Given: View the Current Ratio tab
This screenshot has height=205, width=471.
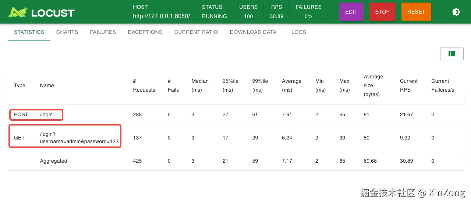Looking at the screenshot, I should [x=196, y=32].
